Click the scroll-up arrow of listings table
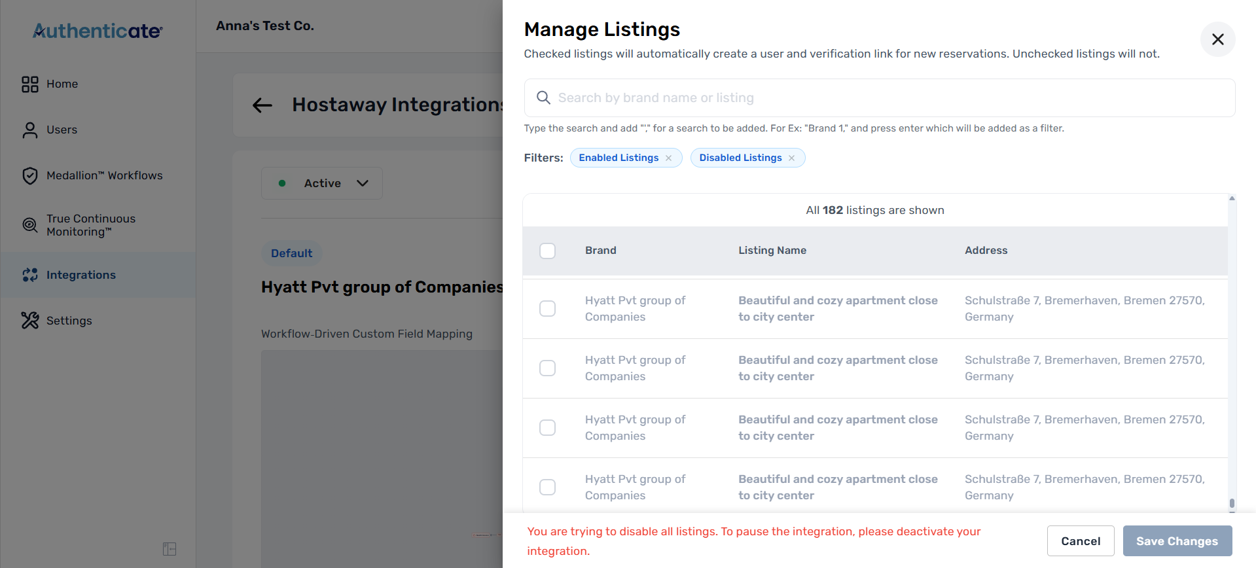Screen dimensions: 1256x568 point(1232,198)
